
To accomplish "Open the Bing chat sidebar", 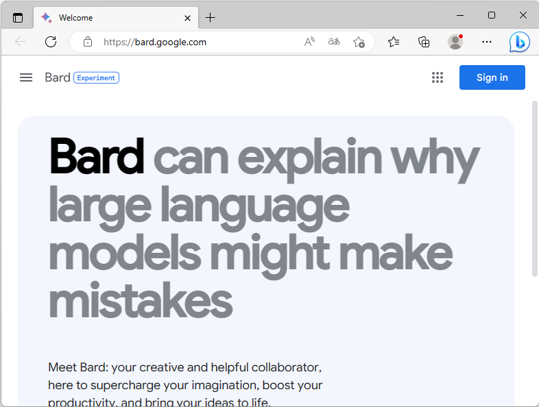I will [519, 42].
